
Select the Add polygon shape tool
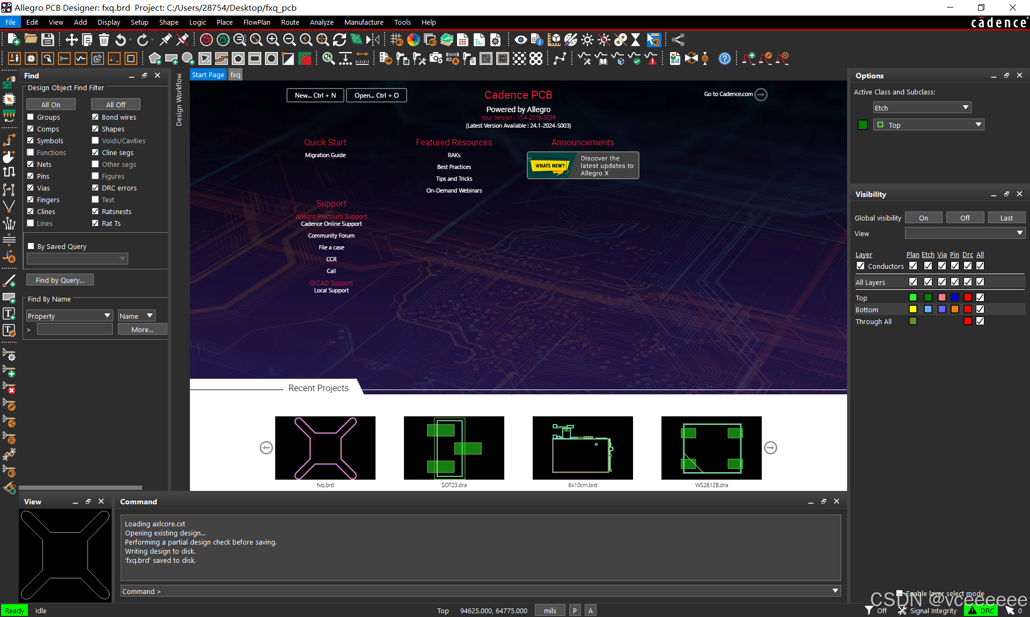tap(155, 58)
